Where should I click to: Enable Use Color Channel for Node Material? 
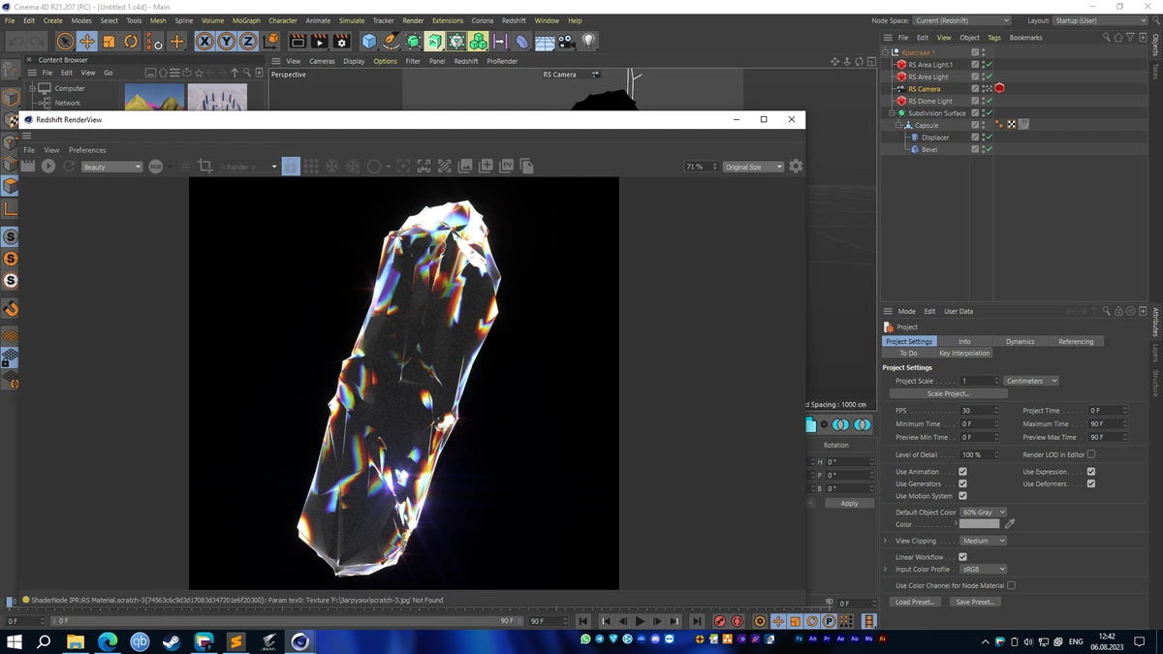pos(1012,585)
